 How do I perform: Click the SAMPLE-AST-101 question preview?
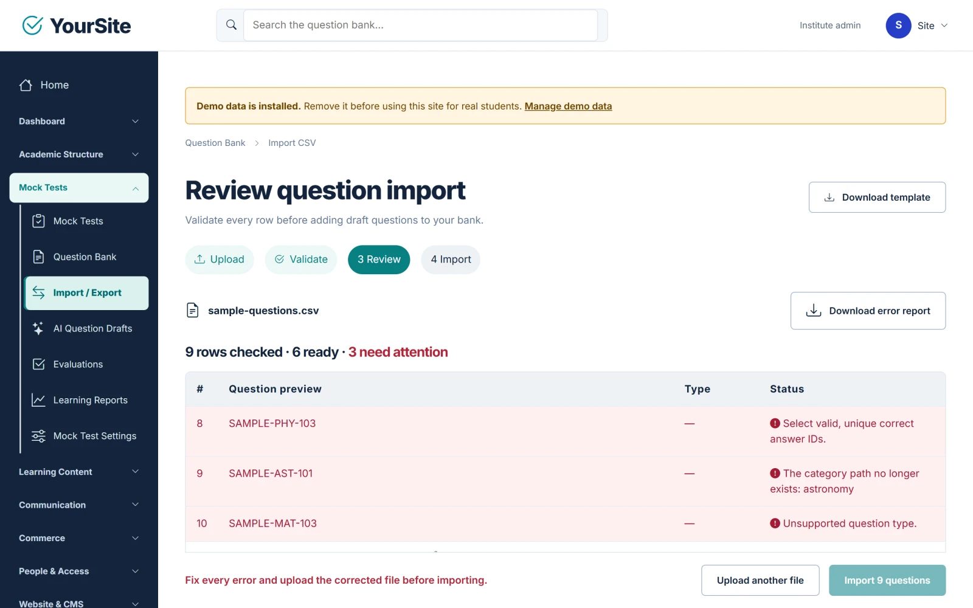point(271,473)
